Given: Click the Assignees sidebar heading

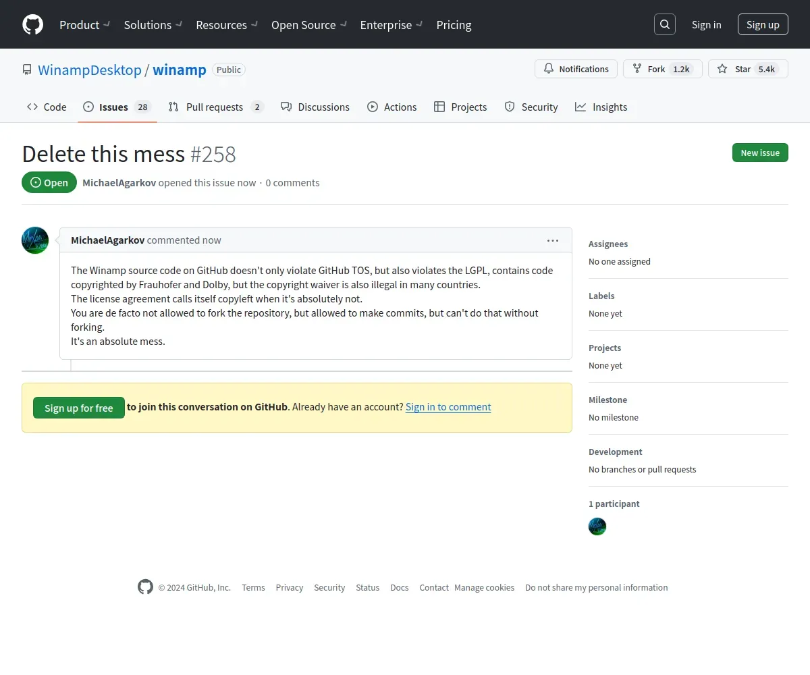Looking at the screenshot, I should pos(608,244).
